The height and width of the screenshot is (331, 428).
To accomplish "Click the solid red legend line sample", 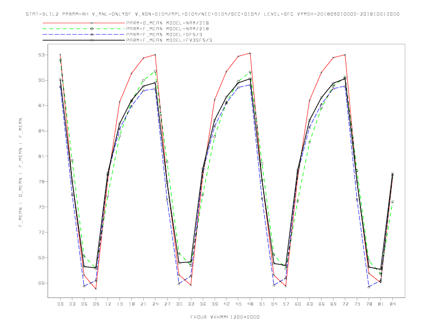I will pyautogui.click(x=84, y=23).
